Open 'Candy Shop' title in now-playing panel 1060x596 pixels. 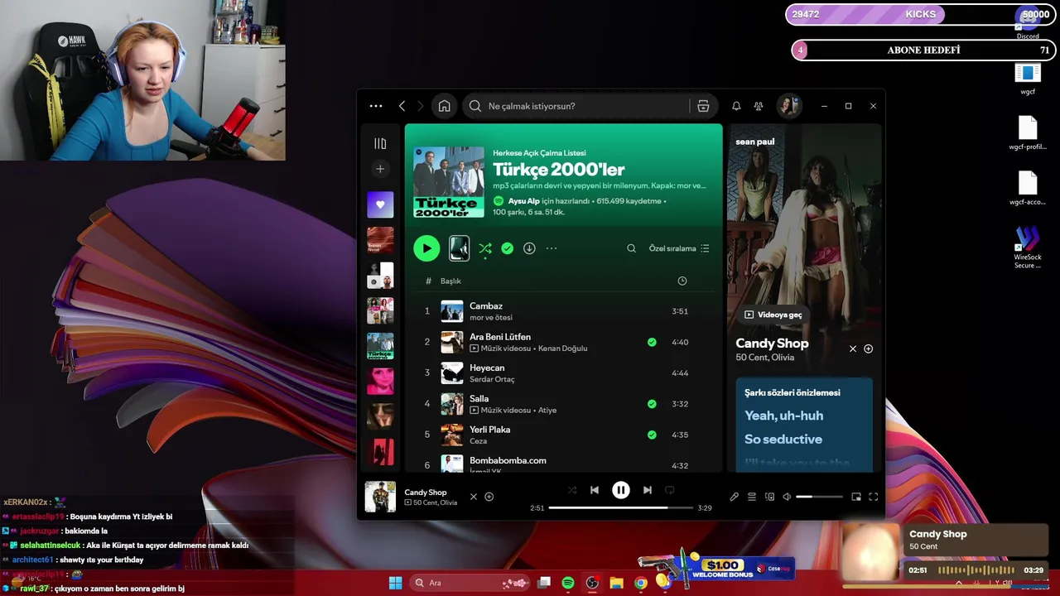(x=772, y=343)
